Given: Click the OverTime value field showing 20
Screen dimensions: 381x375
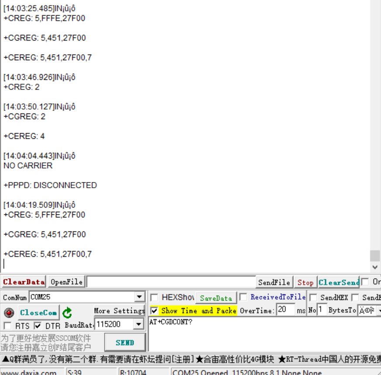Looking at the screenshot, I should coord(286,310).
